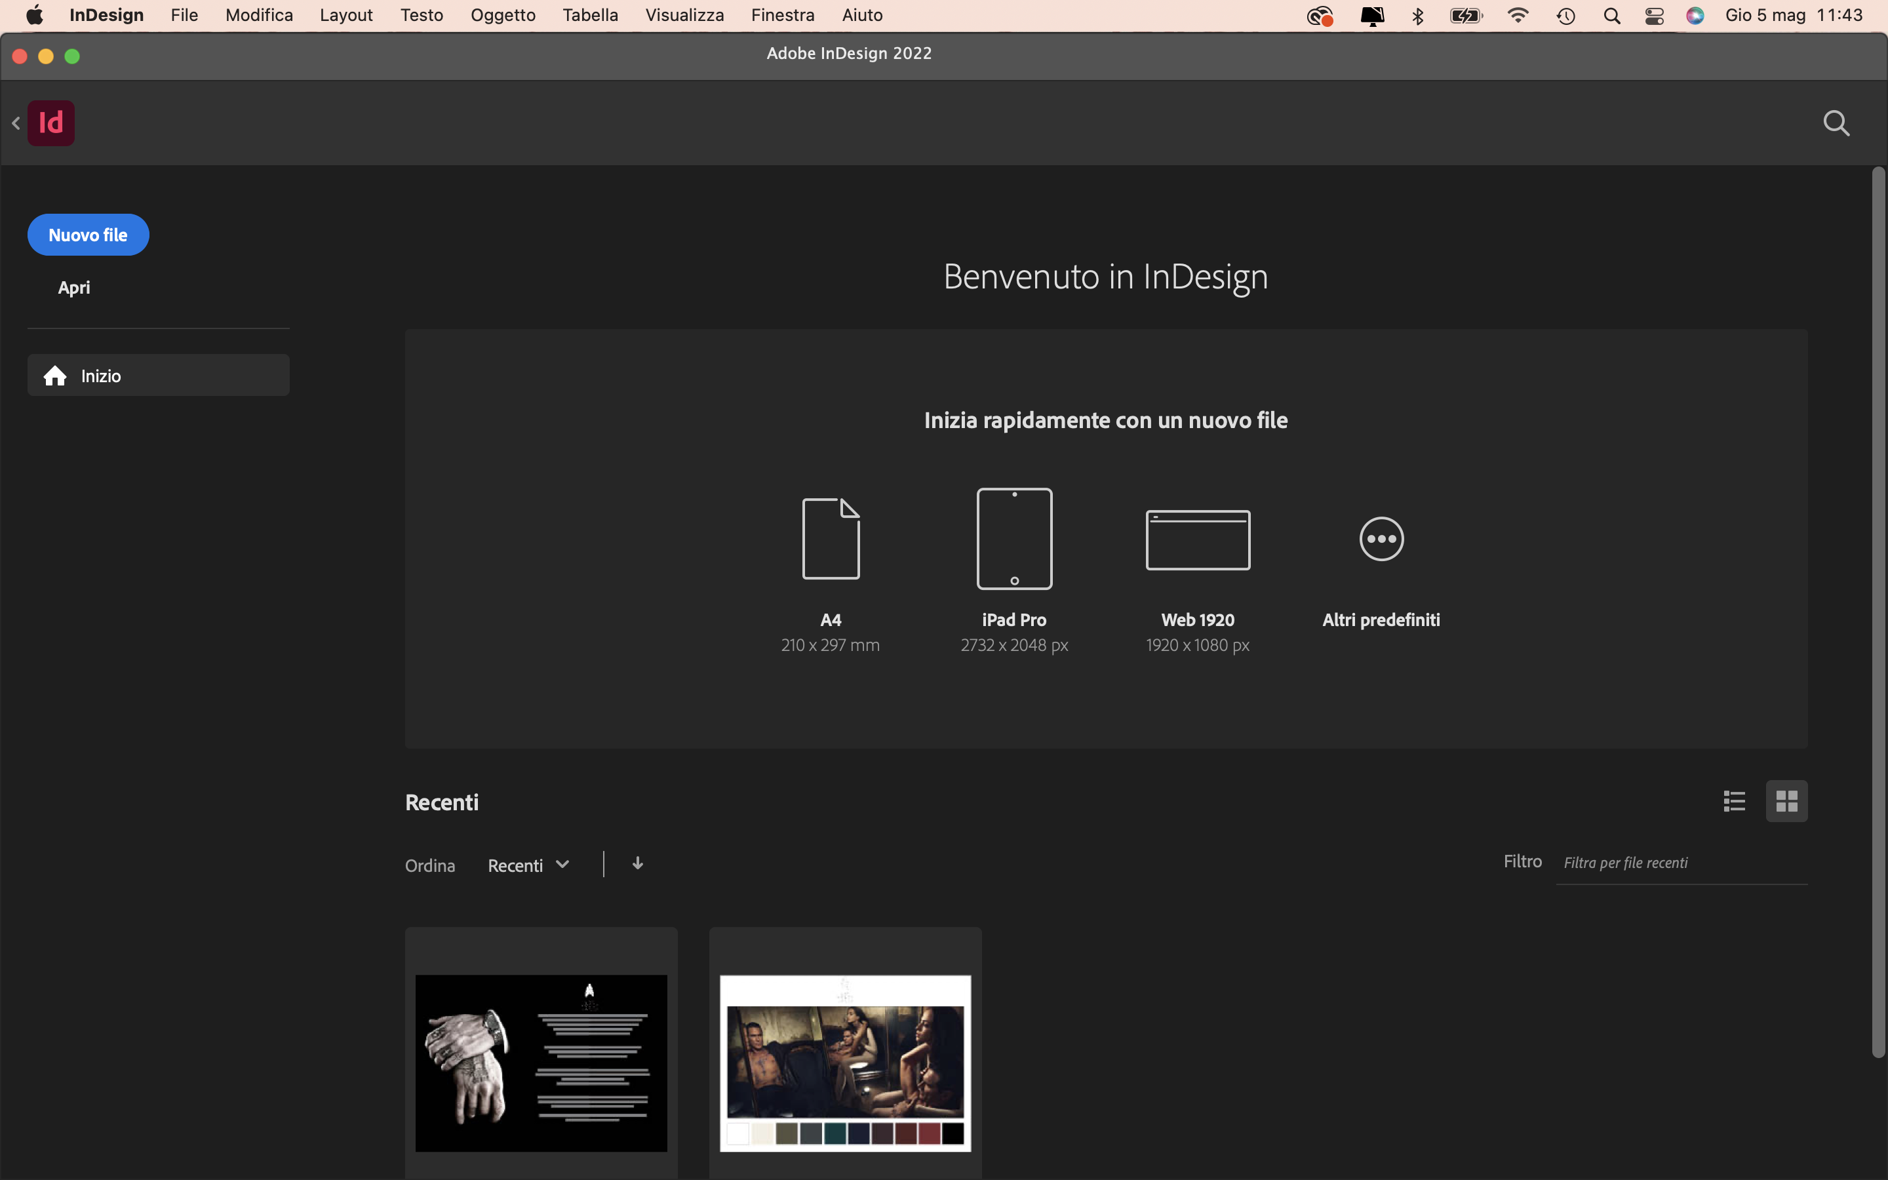Viewport: 1888px width, 1180px height.
Task: Open Control Center icon
Action: [x=1655, y=16]
